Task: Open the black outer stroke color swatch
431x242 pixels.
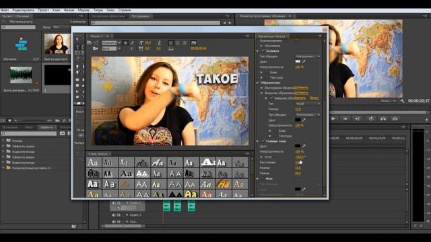Action: click(x=298, y=120)
